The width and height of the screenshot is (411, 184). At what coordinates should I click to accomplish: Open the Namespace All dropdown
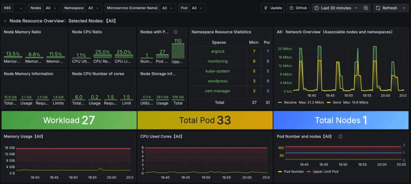(x=94, y=8)
